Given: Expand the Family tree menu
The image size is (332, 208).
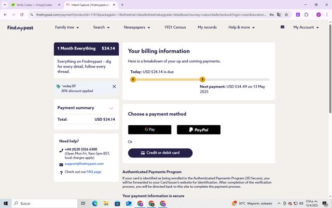Looking at the screenshot, I should [x=67, y=28].
